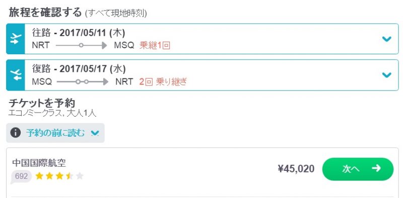Select the 往路 2017/05/11 itinerary row
The image size is (403, 198).
point(203,39)
